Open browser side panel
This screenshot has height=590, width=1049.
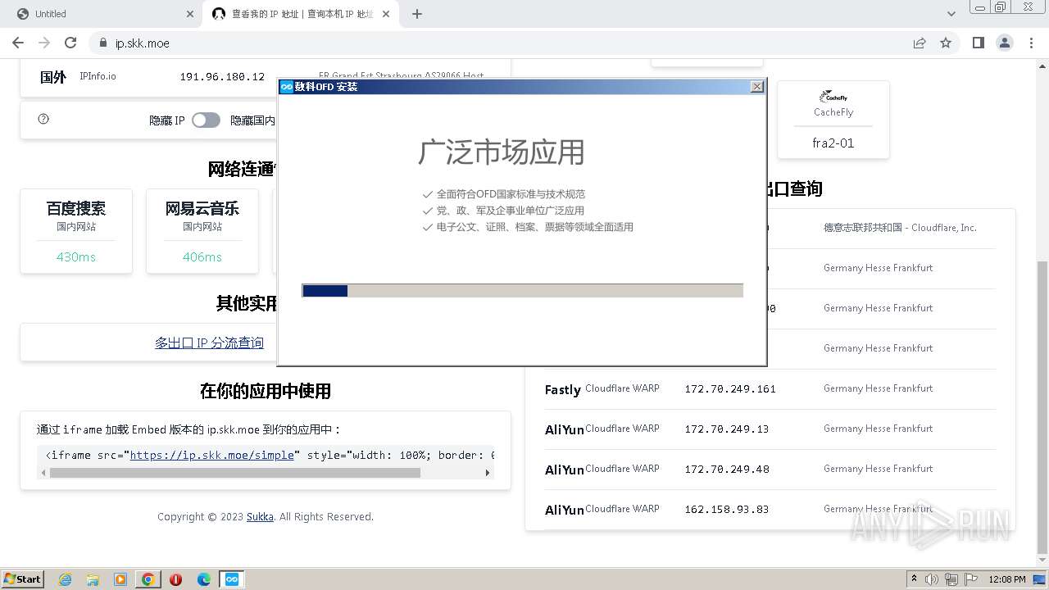(x=978, y=43)
